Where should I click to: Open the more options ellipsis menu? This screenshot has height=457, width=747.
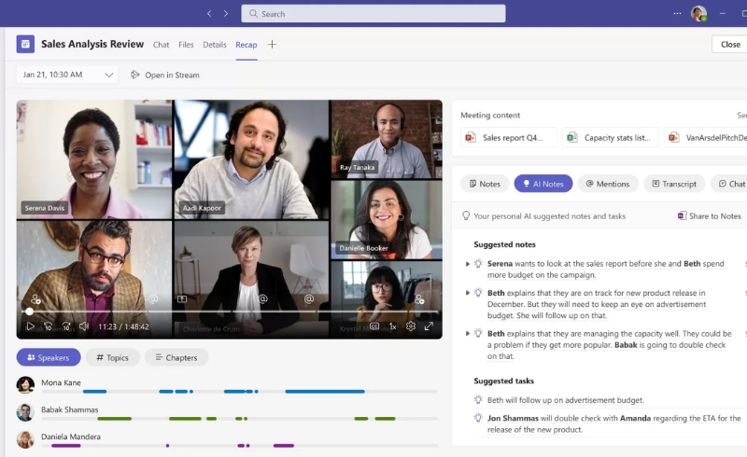(x=677, y=13)
